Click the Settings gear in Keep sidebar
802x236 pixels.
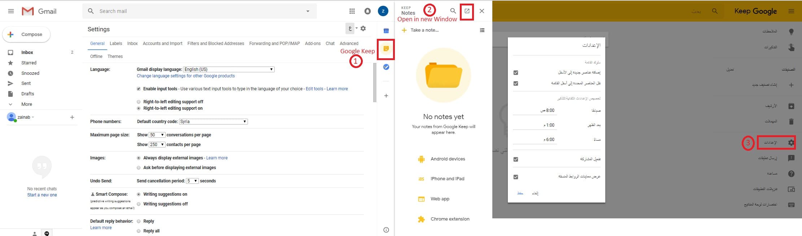click(x=791, y=142)
